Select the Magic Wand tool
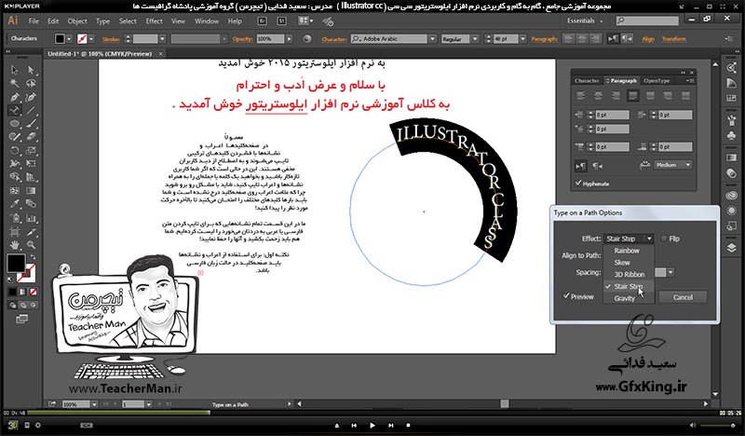The height and width of the screenshot is (436, 745). 14,84
